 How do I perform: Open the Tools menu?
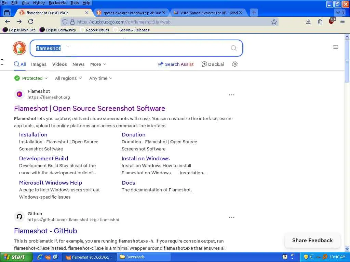pos(75,3)
